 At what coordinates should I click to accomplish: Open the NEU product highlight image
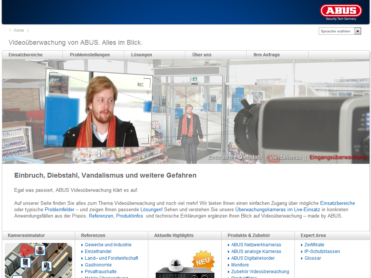185,264
